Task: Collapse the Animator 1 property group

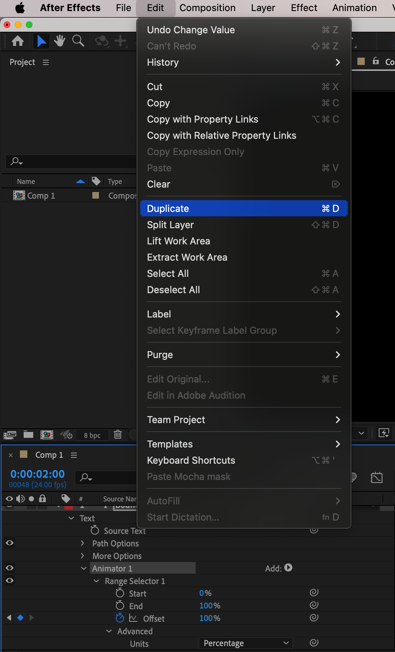Action: pyautogui.click(x=84, y=568)
